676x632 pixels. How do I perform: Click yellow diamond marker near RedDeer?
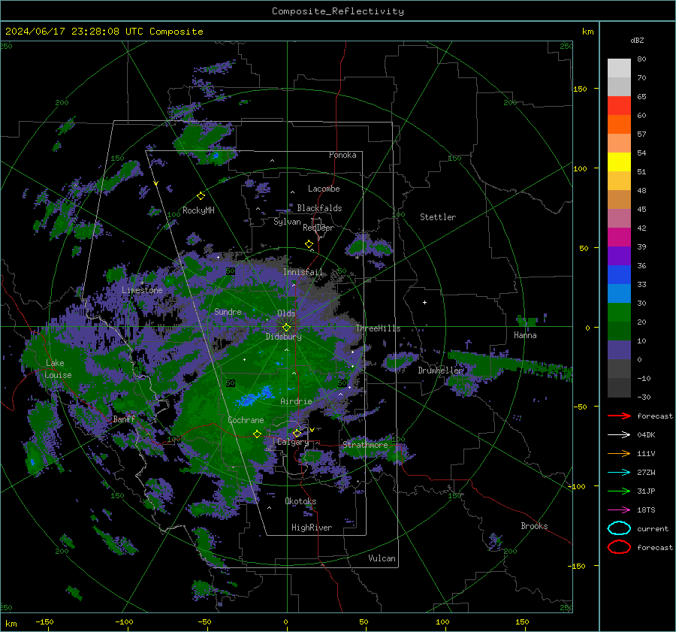[309, 244]
